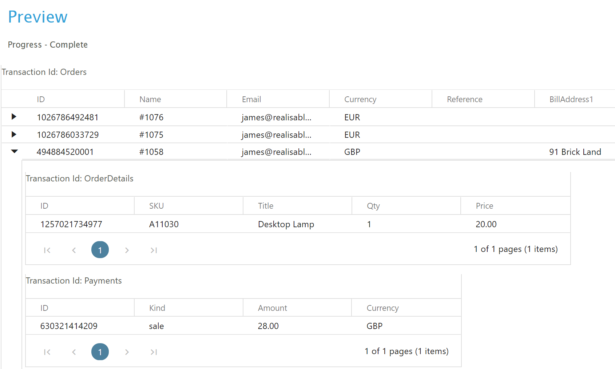
Task: Jump to first page in Payments pager
Action: click(x=47, y=352)
